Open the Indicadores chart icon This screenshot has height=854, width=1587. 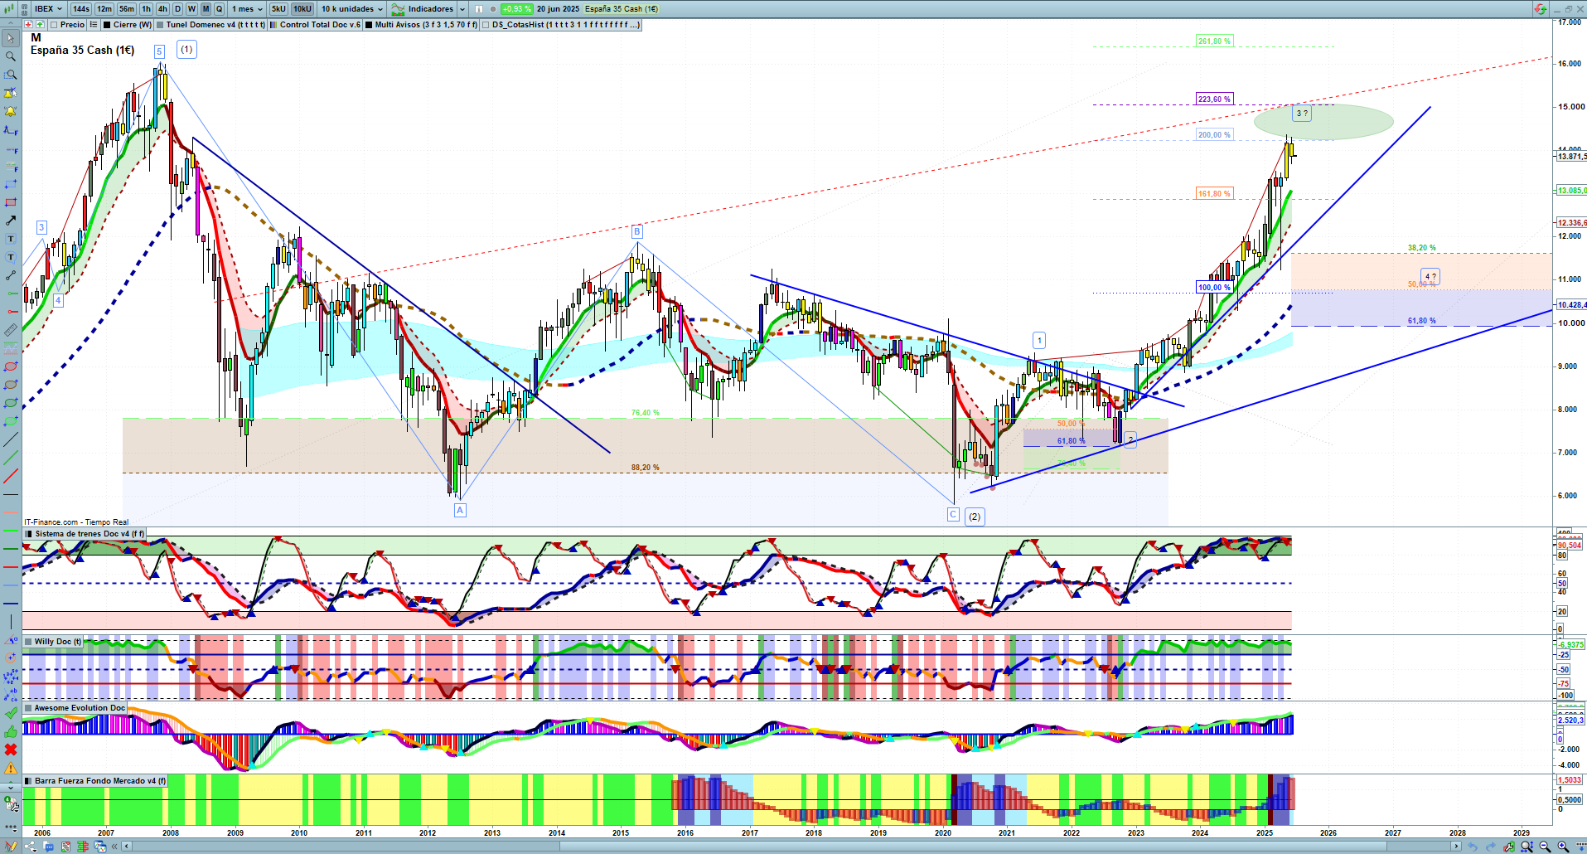[x=398, y=9]
